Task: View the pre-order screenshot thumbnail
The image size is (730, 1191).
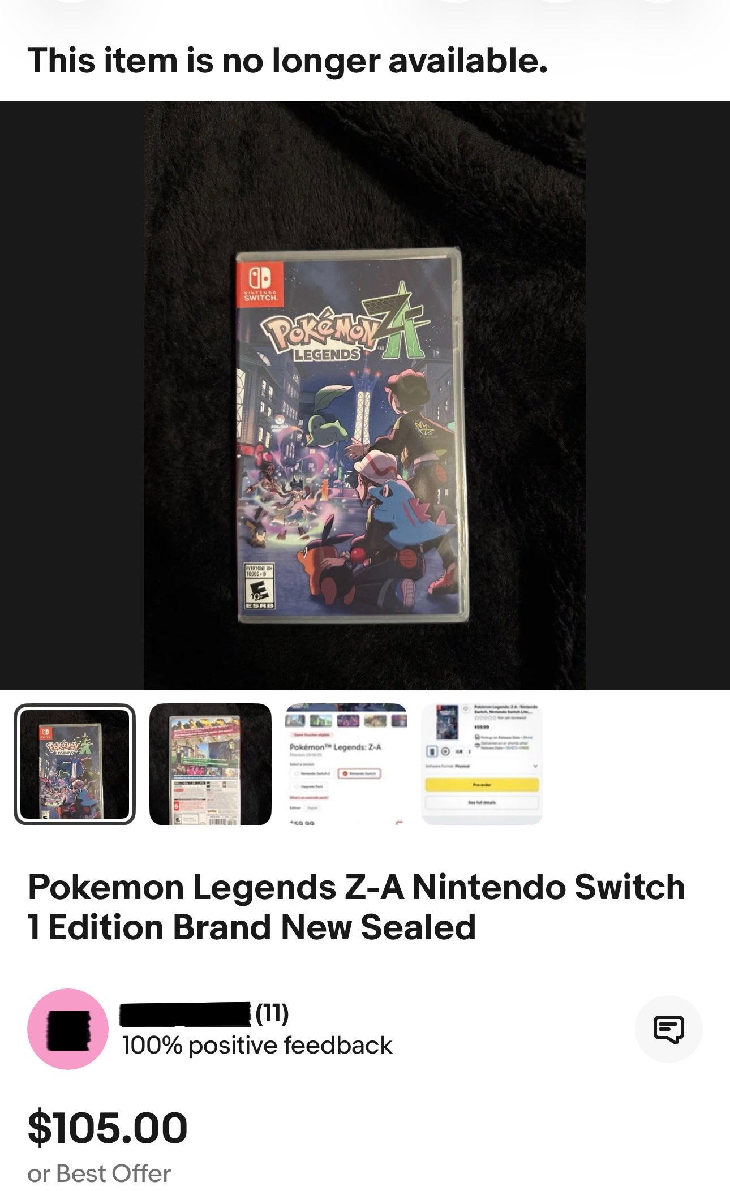Action: [482, 764]
